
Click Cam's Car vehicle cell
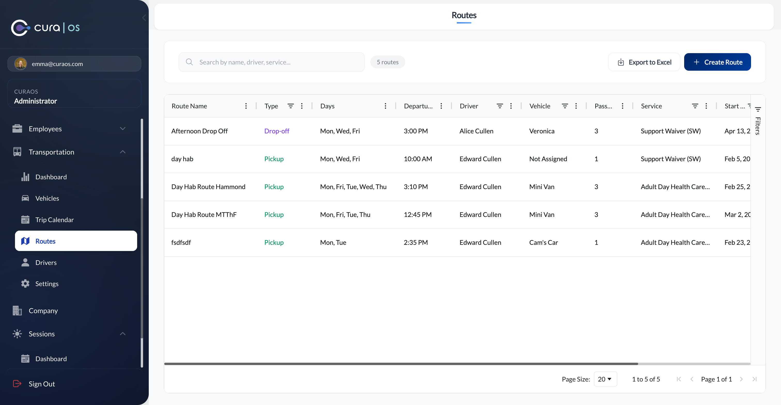(544, 243)
